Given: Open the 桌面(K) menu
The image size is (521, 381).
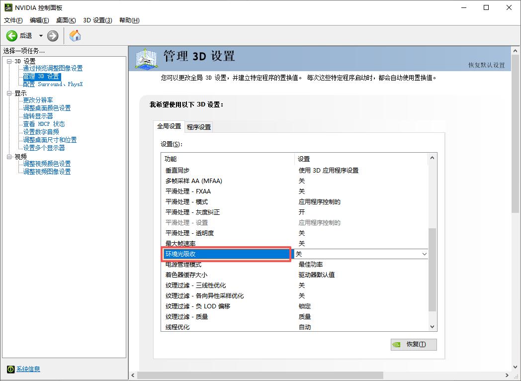Looking at the screenshot, I should click(x=66, y=20).
